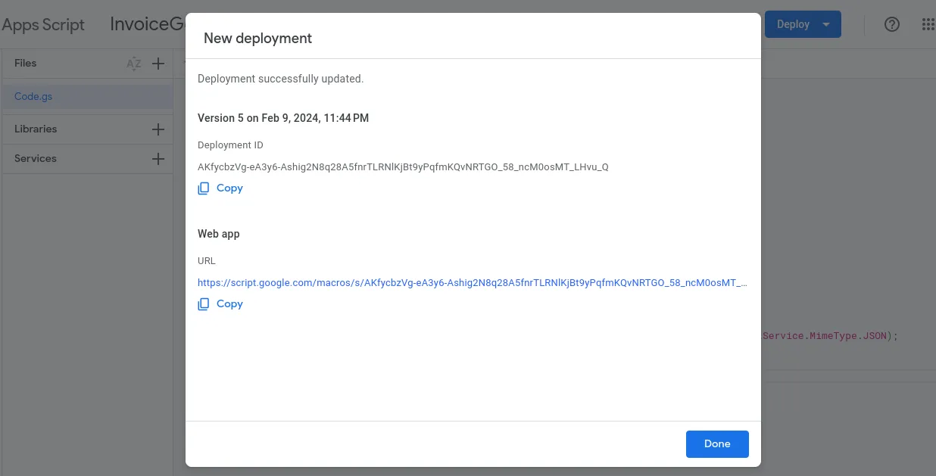Click the Files section header
Image resolution: width=936 pixels, height=476 pixels.
click(26, 64)
